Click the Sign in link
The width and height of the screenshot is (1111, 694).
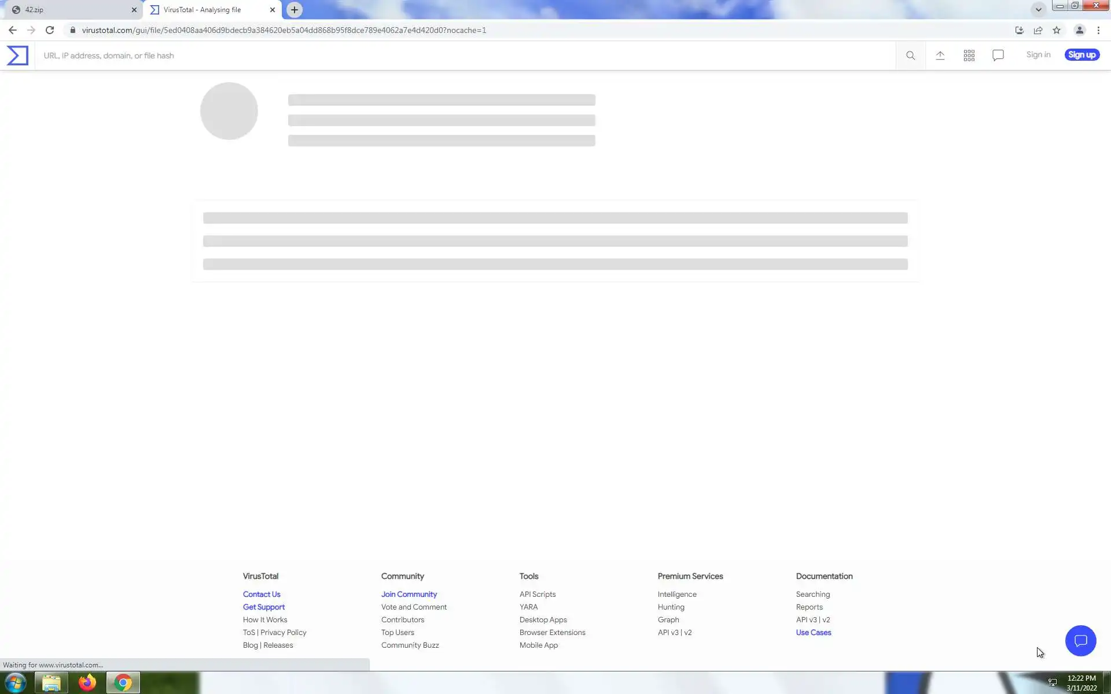pyautogui.click(x=1038, y=55)
